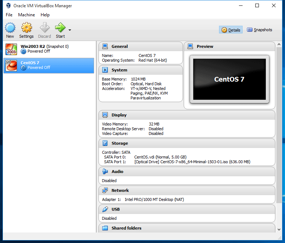This screenshot has width=285, height=243.
Task: Click the Audio 'Disabled' text
Action: click(x=109, y=181)
